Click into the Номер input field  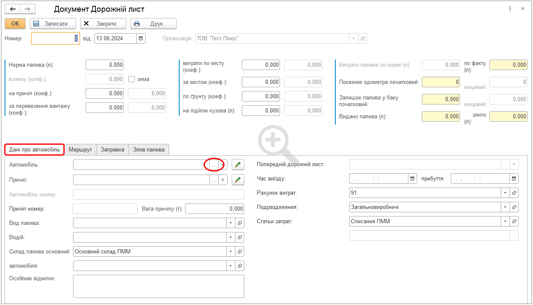coord(55,39)
